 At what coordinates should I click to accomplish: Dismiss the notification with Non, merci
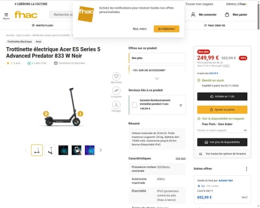click(140, 29)
